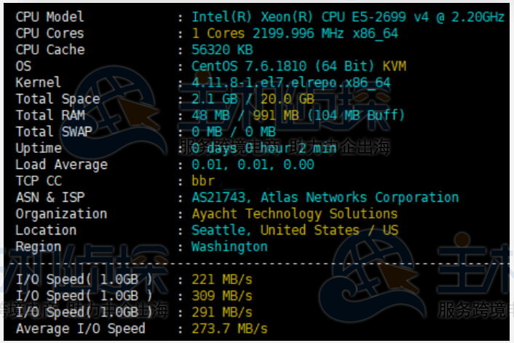
Task: Select the CPU Cache value 56320 KB
Action: [222, 50]
